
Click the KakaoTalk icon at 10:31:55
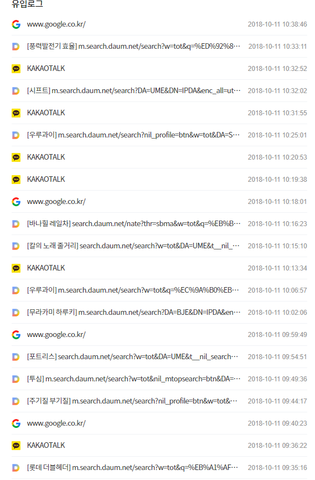16,113
